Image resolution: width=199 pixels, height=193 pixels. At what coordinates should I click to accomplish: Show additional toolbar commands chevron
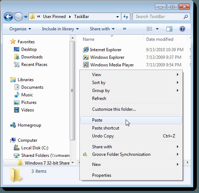coord(124,29)
